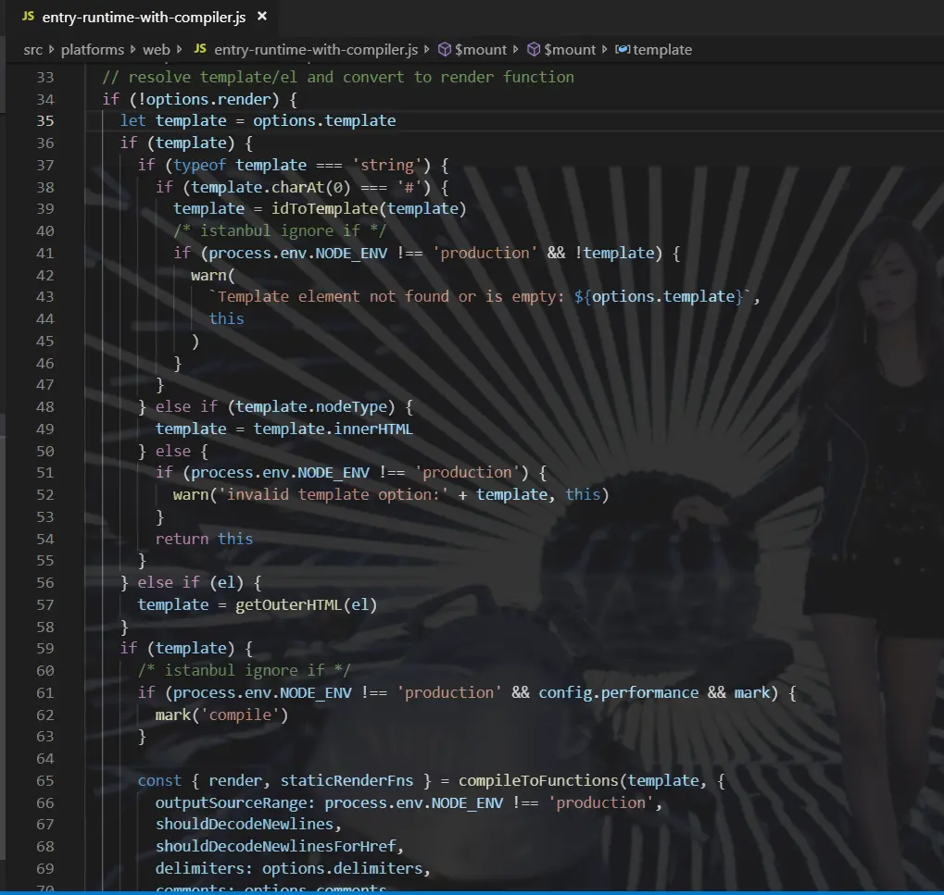The image size is (944, 895).
Task: Click the second $mount cube icon
Action: click(534, 49)
